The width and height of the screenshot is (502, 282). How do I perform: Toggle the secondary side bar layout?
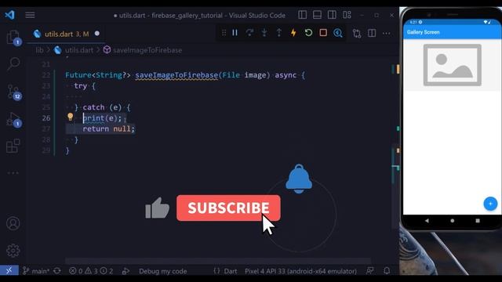click(332, 15)
